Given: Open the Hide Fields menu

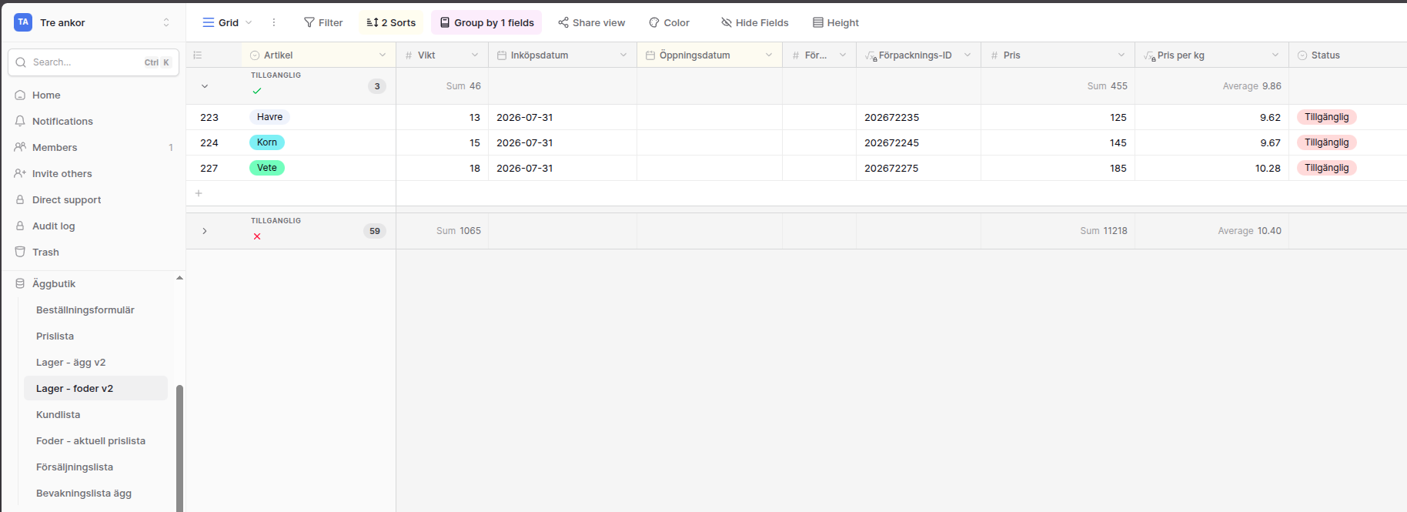Looking at the screenshot, I should [754, 23].
